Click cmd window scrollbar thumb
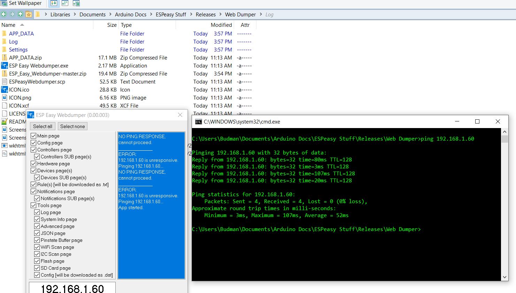Image resolution: width=516 pixels, height=293 pixels. pos(505,139)
